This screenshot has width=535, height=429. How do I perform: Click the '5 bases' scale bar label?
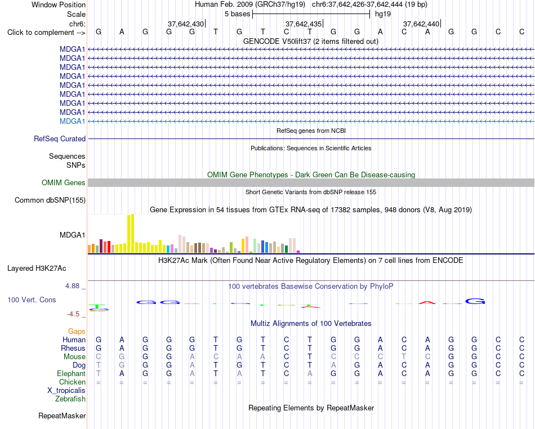pyautogui.click(x=238, y=14)
